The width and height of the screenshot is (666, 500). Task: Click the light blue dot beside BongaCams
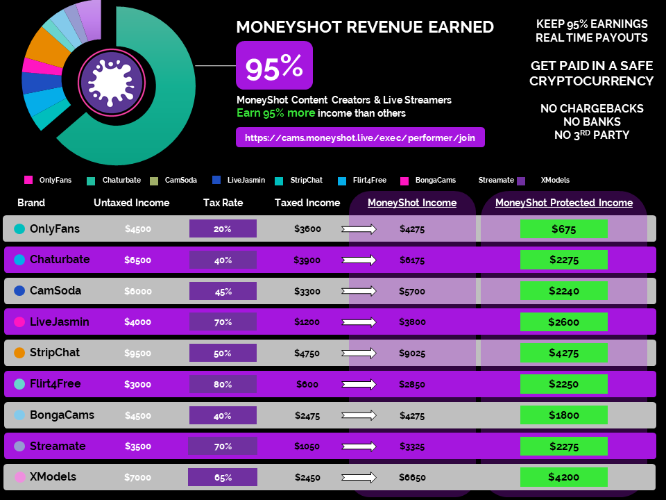click(19, 415)
